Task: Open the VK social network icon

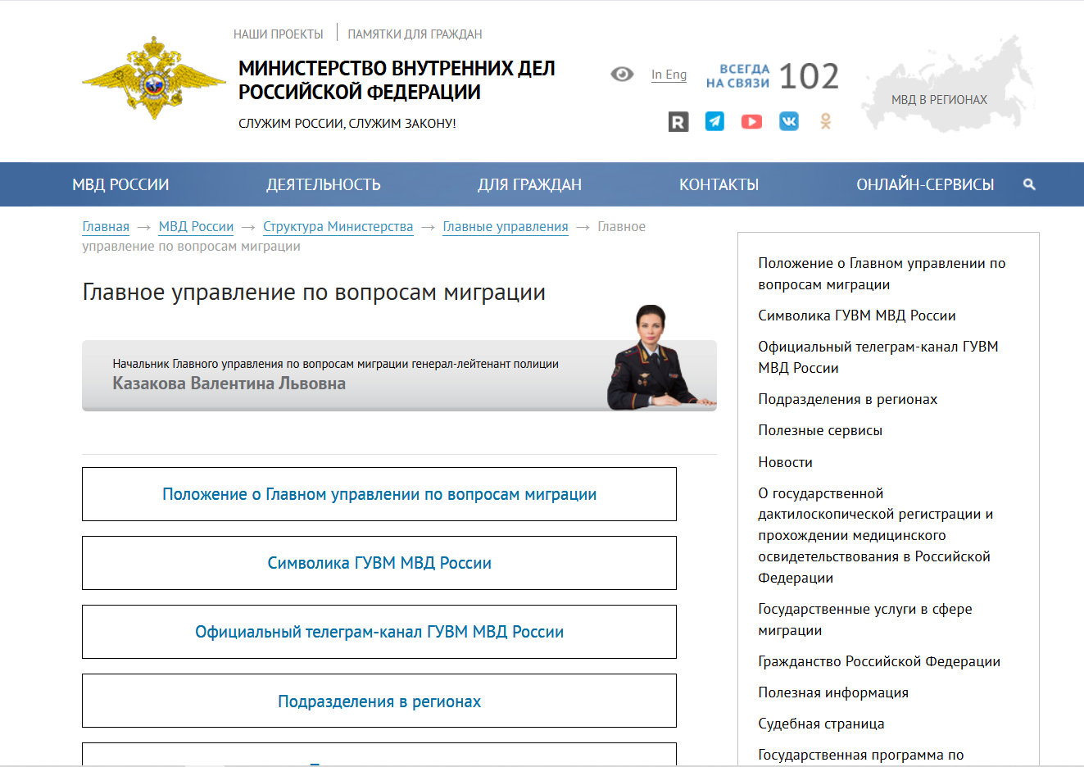Action: click(x=788, y=121)
